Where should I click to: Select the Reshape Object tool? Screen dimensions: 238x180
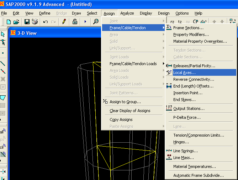(x=3, y=42)
